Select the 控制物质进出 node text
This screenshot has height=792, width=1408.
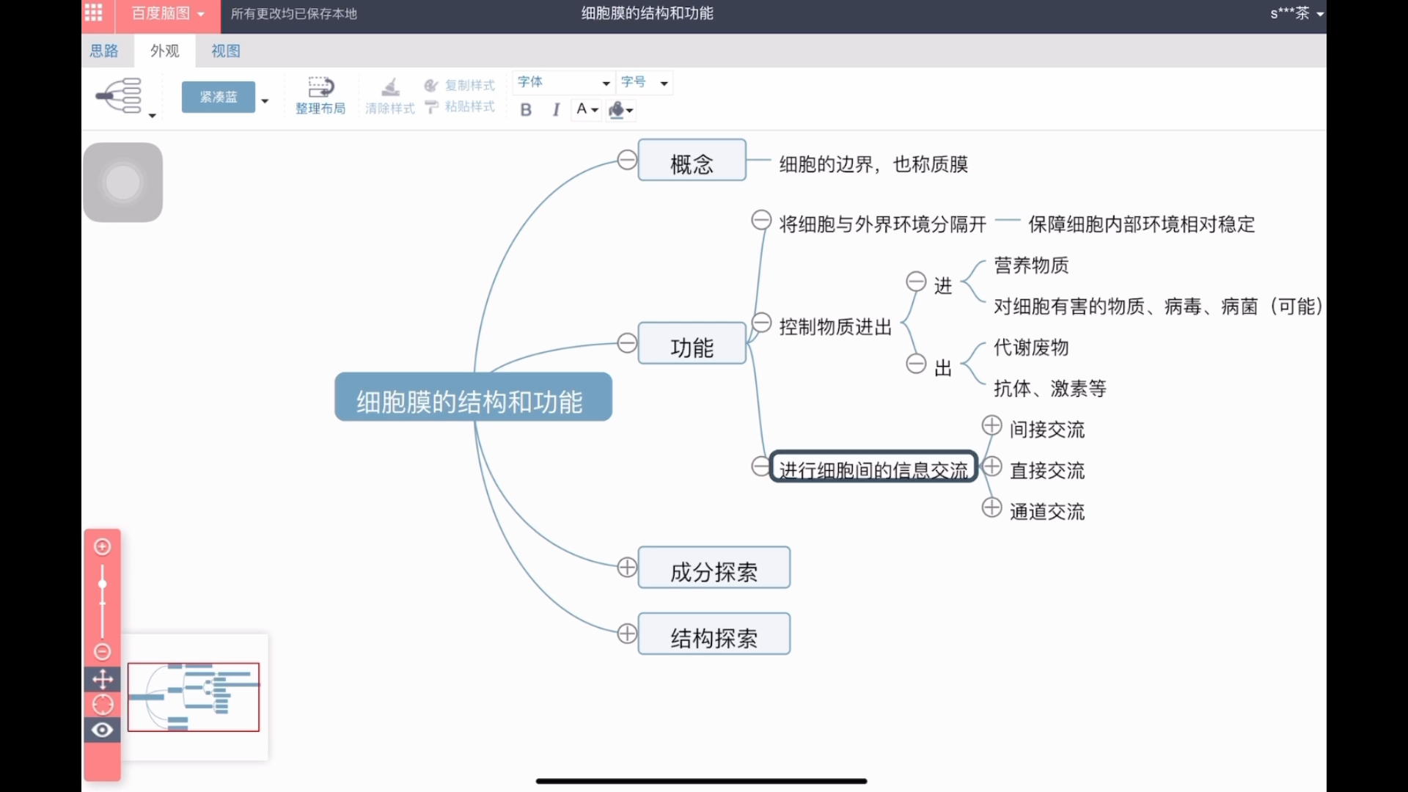click(835, 327)
